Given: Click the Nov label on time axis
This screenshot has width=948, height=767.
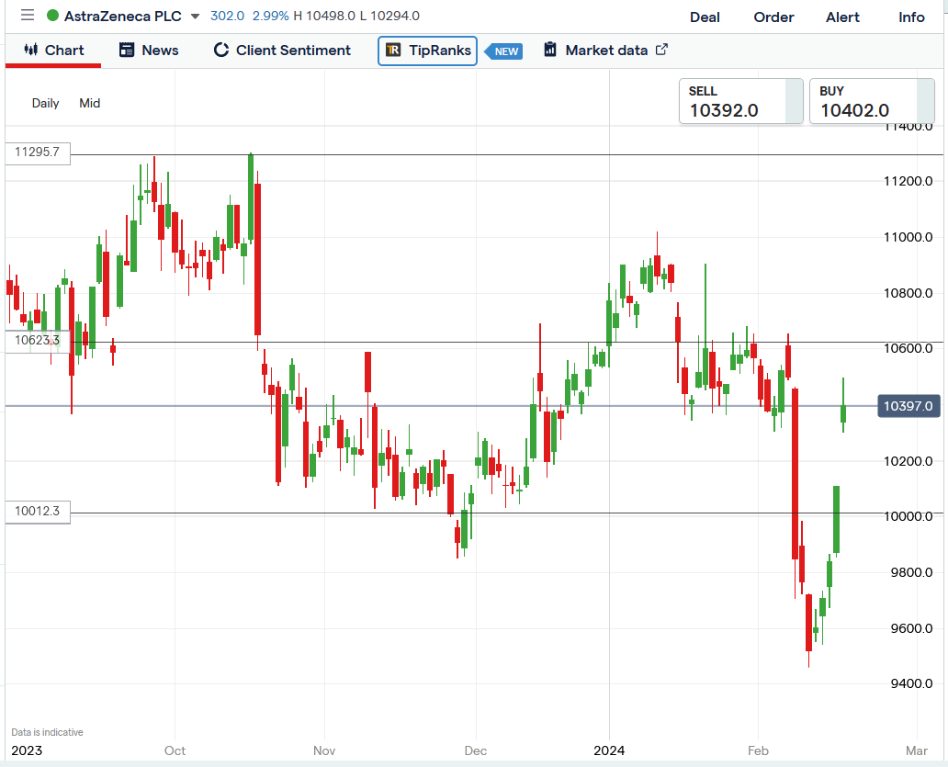Looking at the screenshot, I should pyautogui.click(x=324, y=750).
